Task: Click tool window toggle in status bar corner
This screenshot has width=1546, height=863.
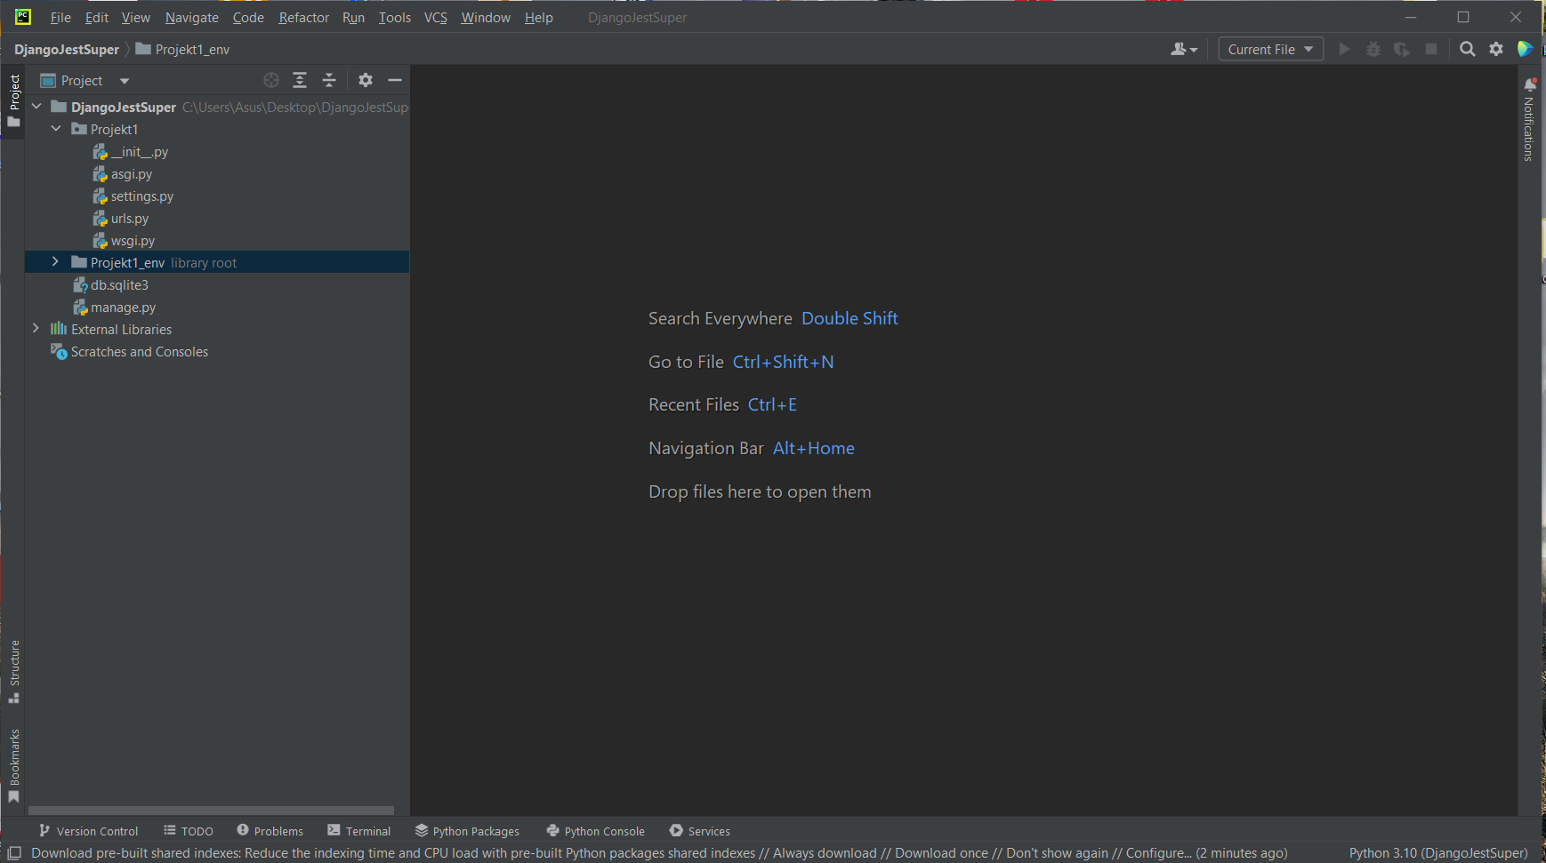Action: click(14, 853)
